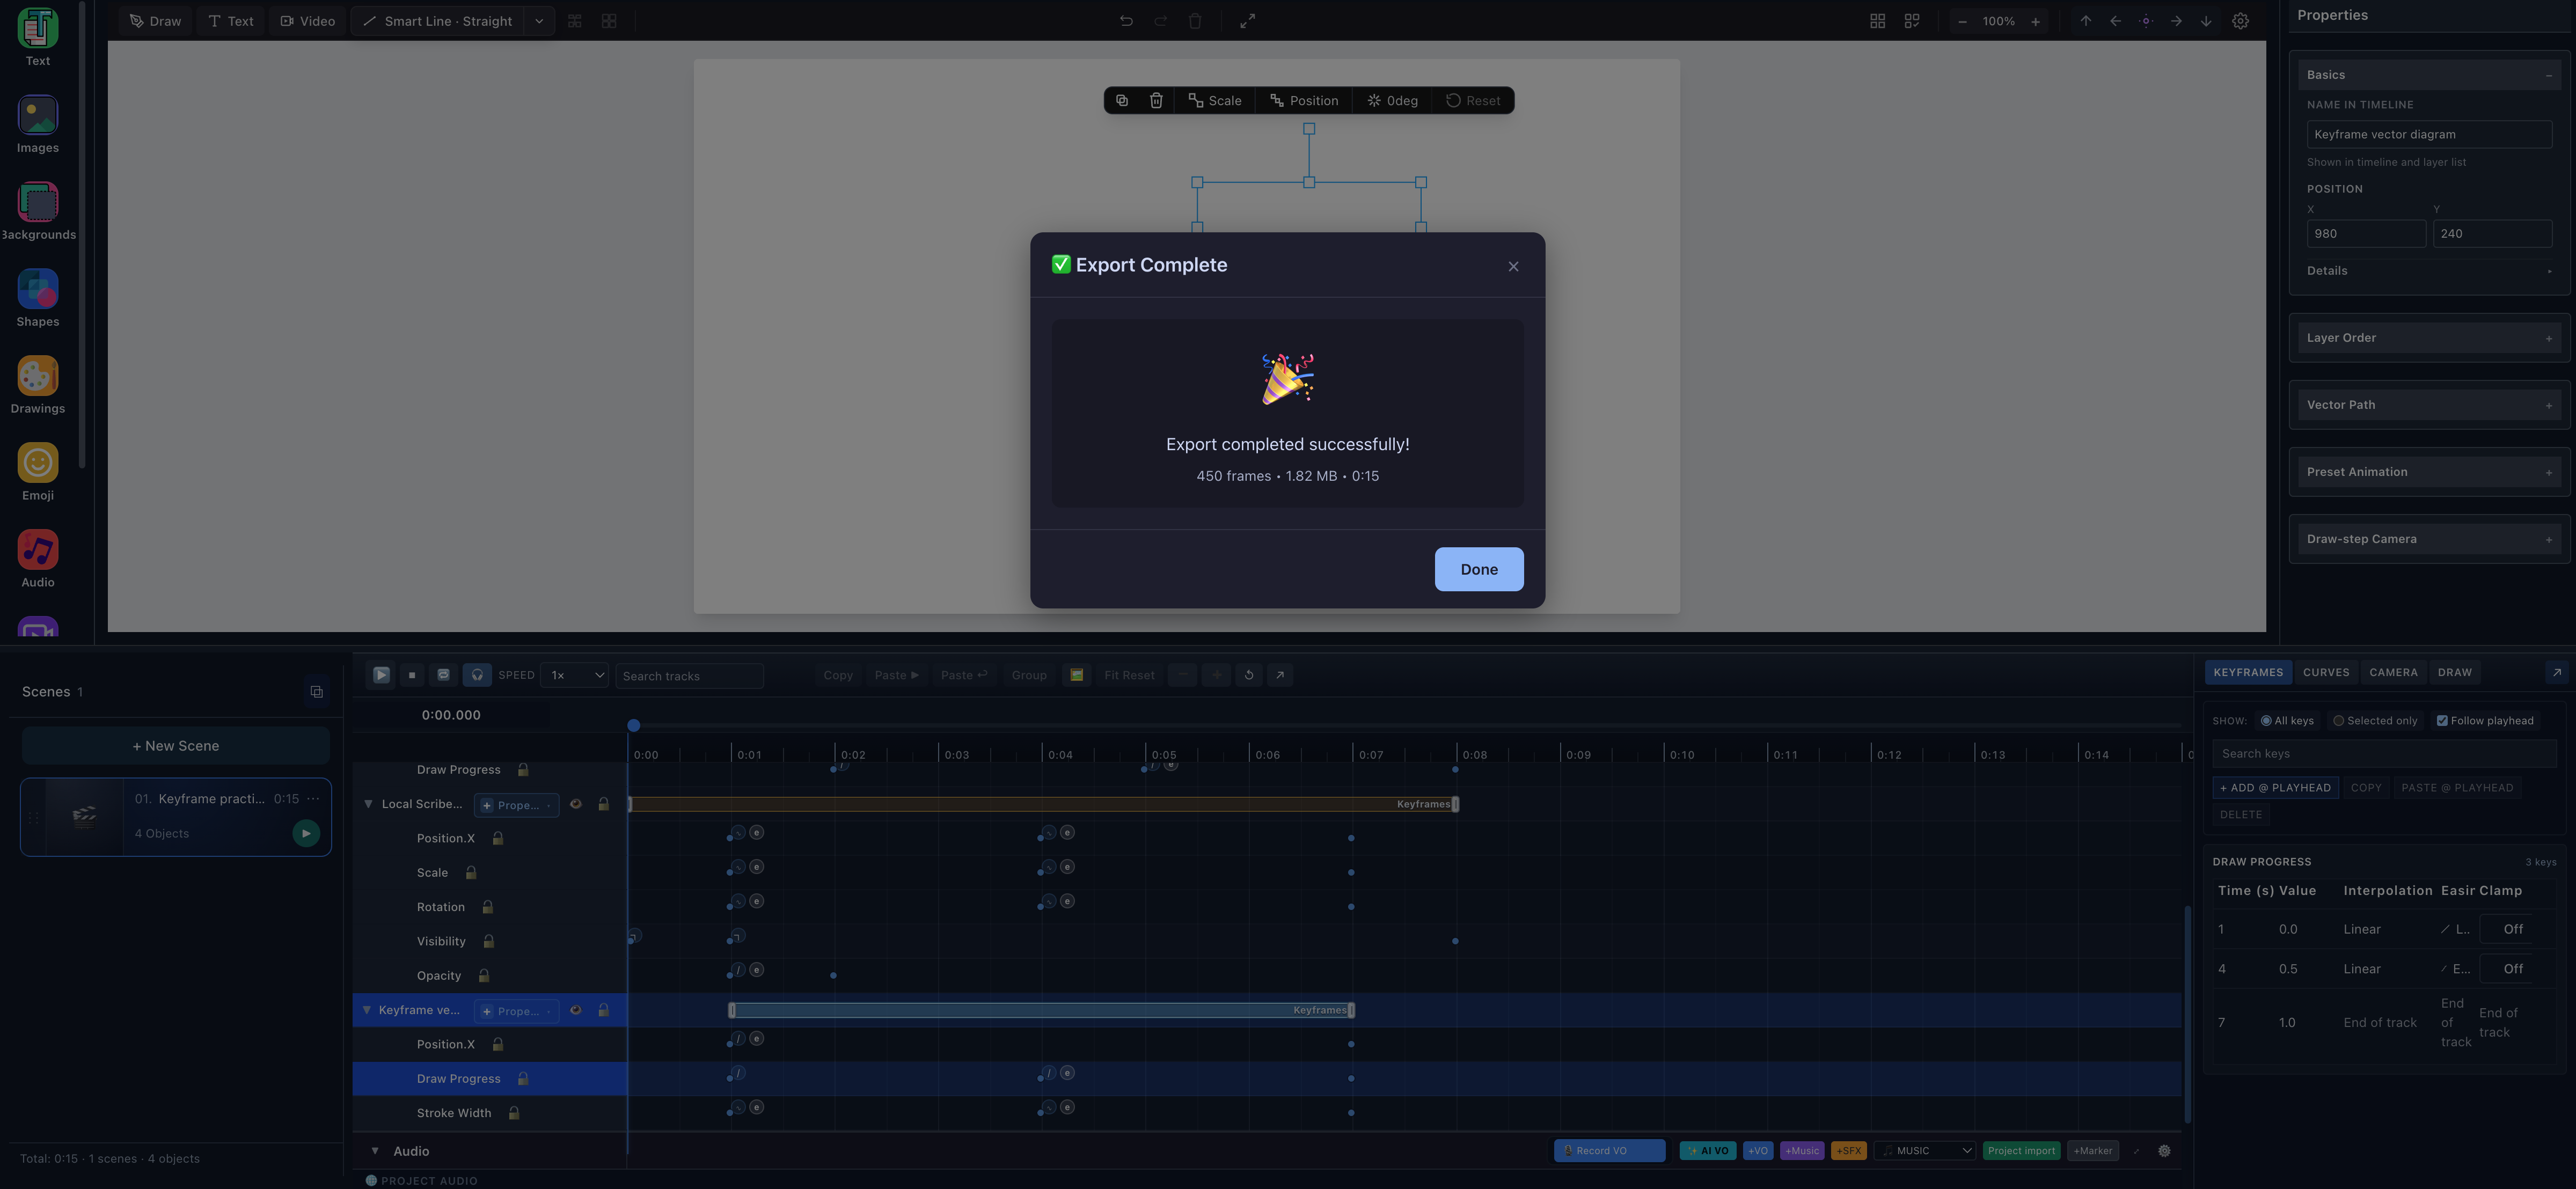Open the Emoji library in sidebar
The image size is (2576, 1189).
(38, 464)
